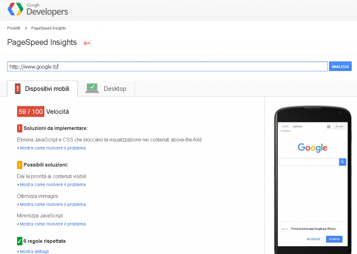The height and width of the screenshot is (254, 357).
Task: Click the 59 / 100 score badge
Action: [31, 111]
